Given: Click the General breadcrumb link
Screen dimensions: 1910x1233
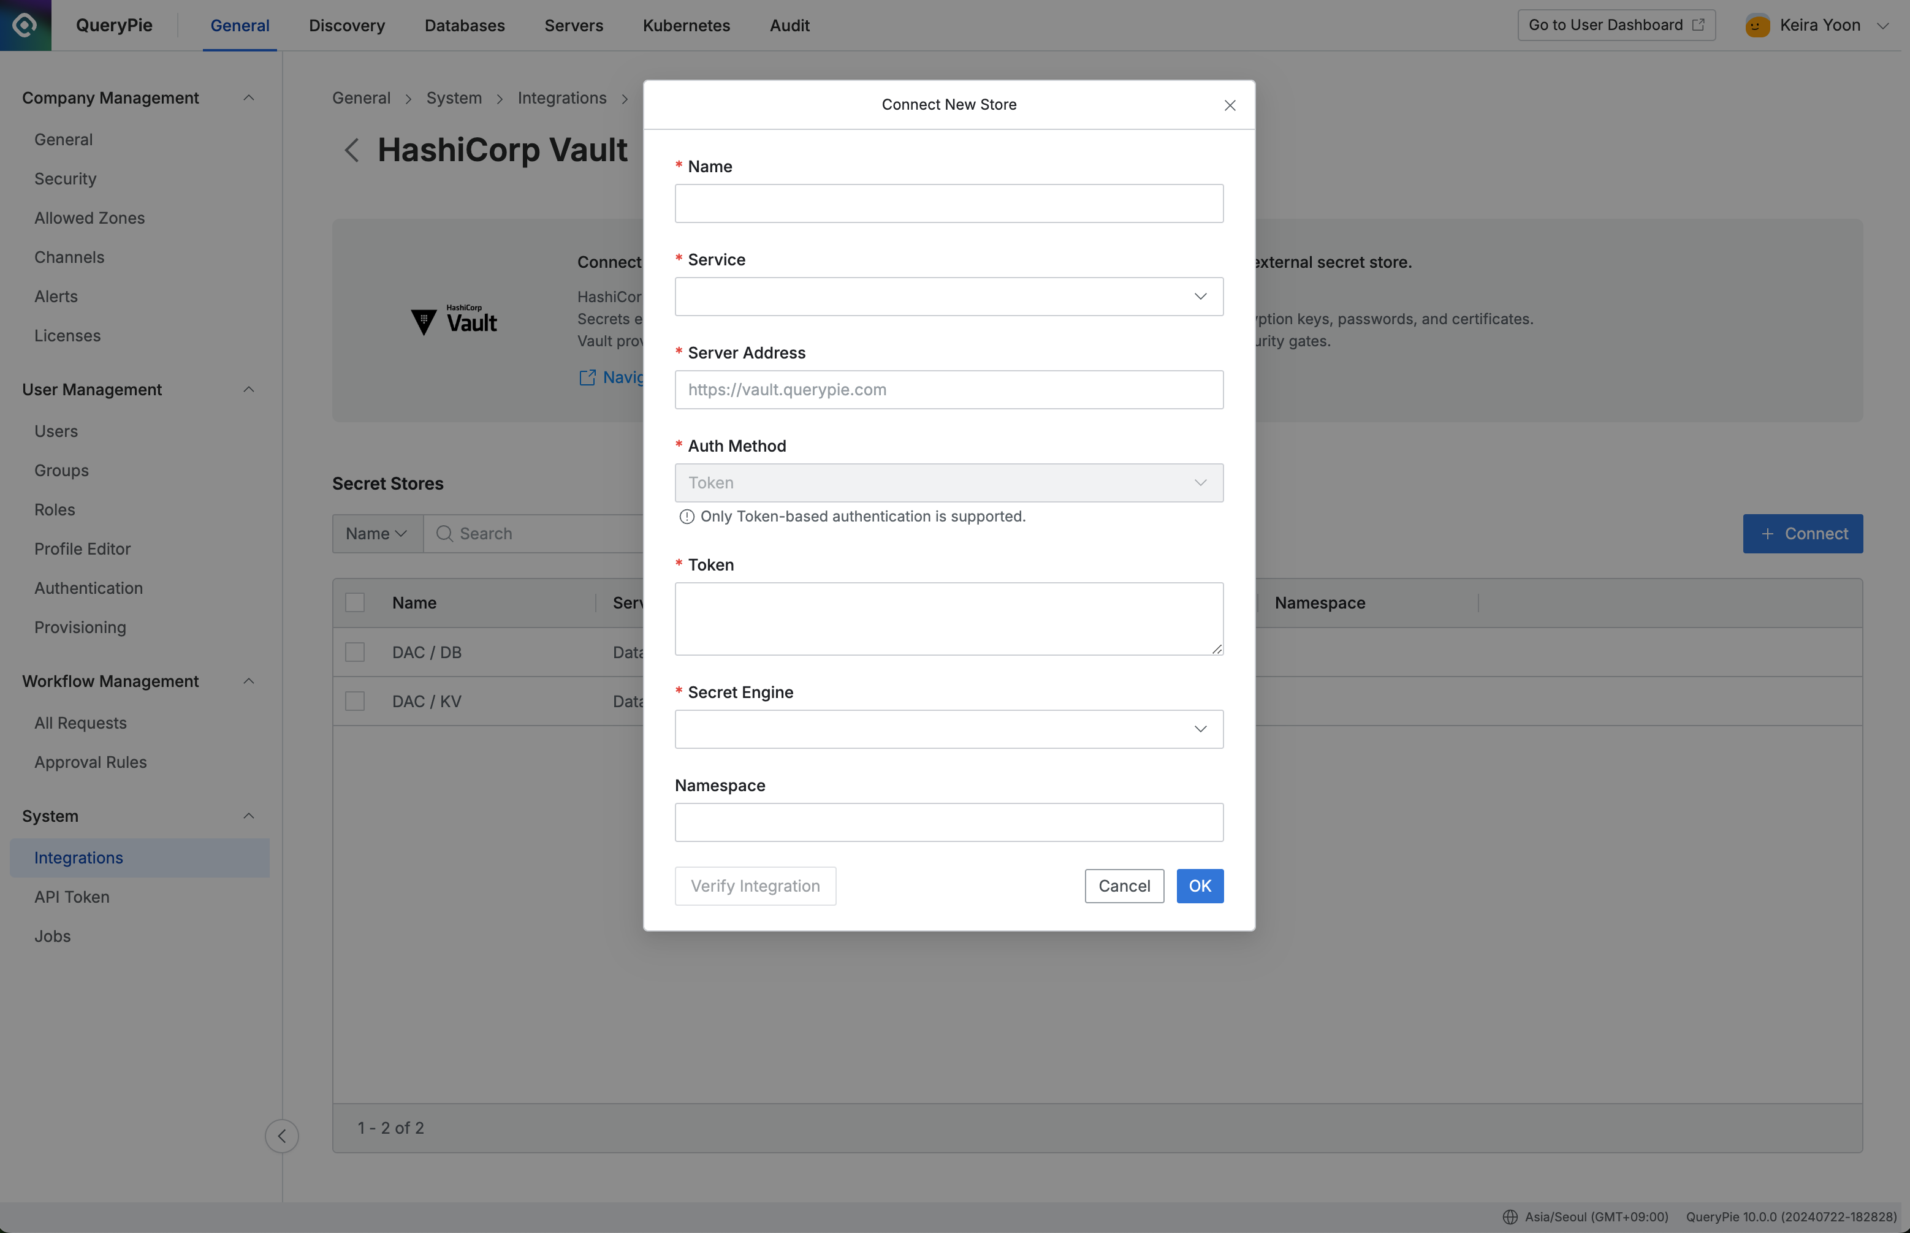Looking at the screenshot, I should tap(361, 97).
